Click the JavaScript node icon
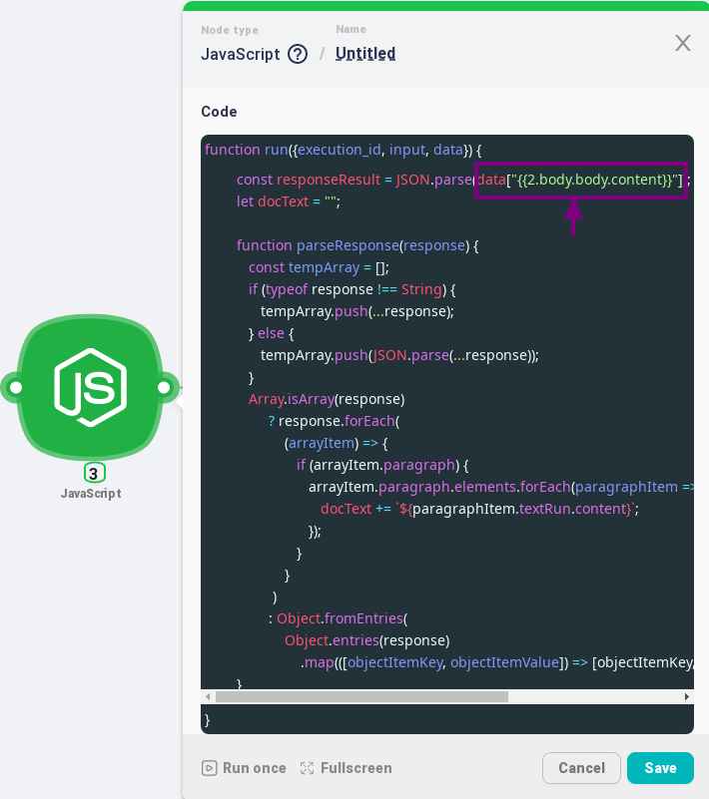The height and width of the screenshot is (799, 709). (90, 387)
